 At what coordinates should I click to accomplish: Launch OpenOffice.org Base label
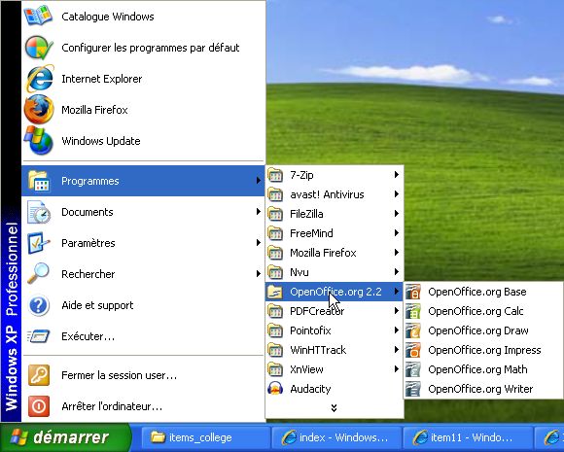[x=477, y=292]
